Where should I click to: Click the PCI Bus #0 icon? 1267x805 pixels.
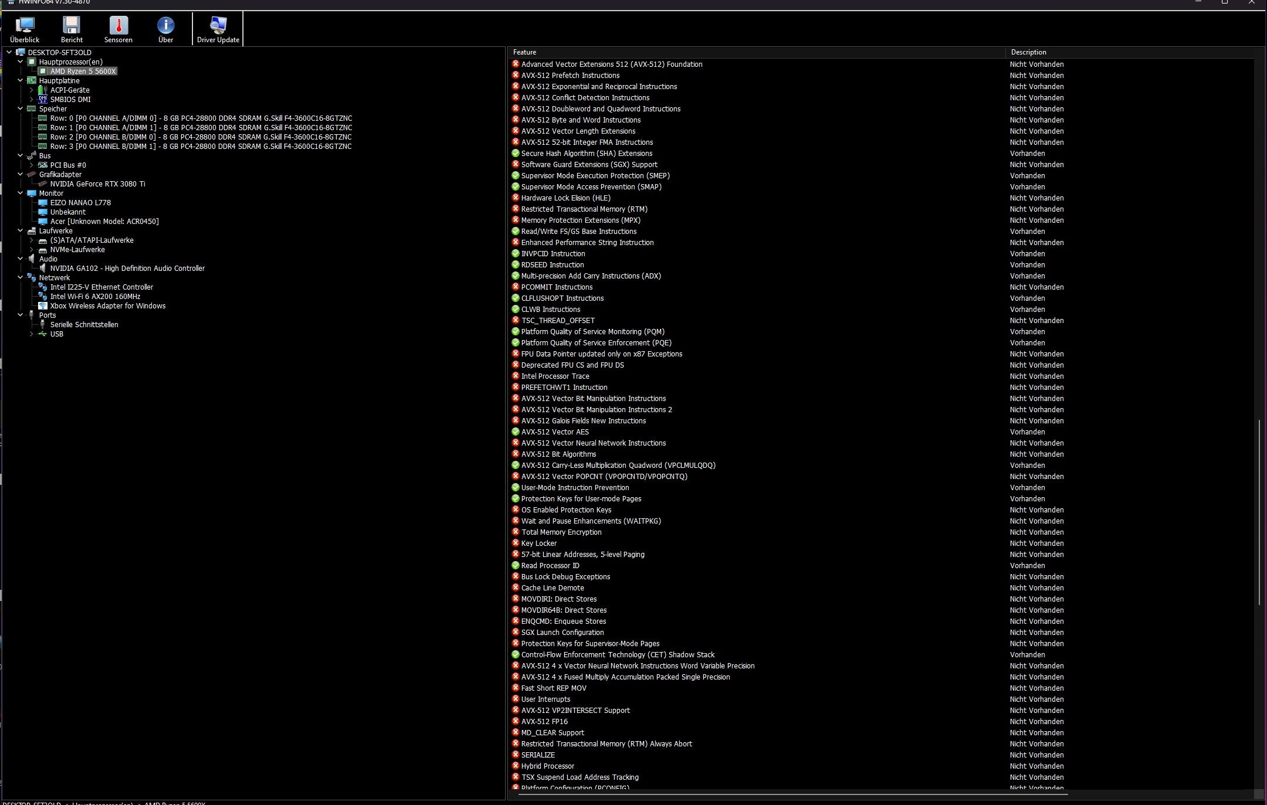[43, 165]
